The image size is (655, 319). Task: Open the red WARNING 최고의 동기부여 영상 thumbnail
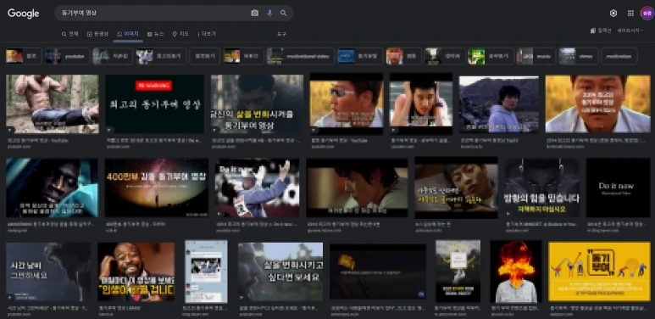[154, 104]
